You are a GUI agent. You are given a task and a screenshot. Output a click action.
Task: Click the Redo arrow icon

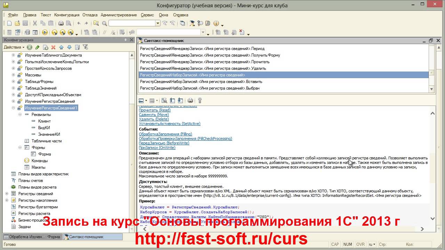[x=86, y=23]
